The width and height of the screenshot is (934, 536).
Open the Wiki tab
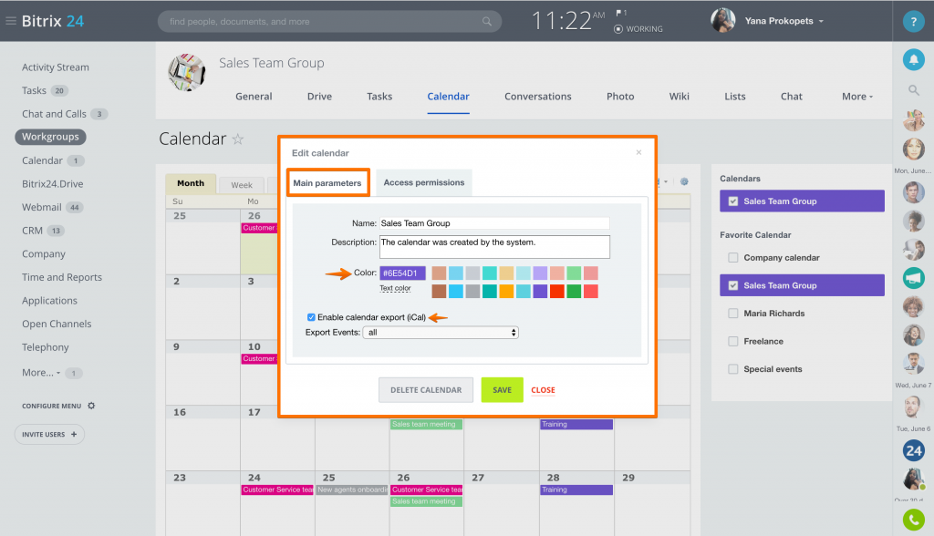click(x=679, y=97)
